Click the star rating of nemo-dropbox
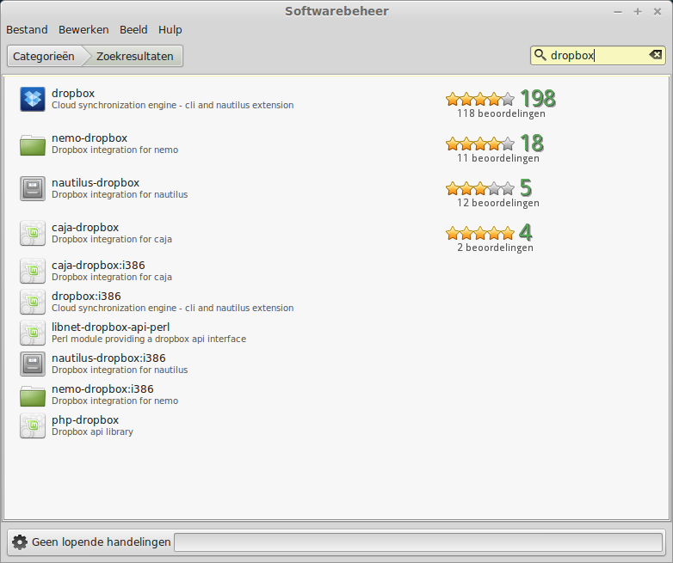Viewport: 673px width, 563px height. (x=480, y=144)
